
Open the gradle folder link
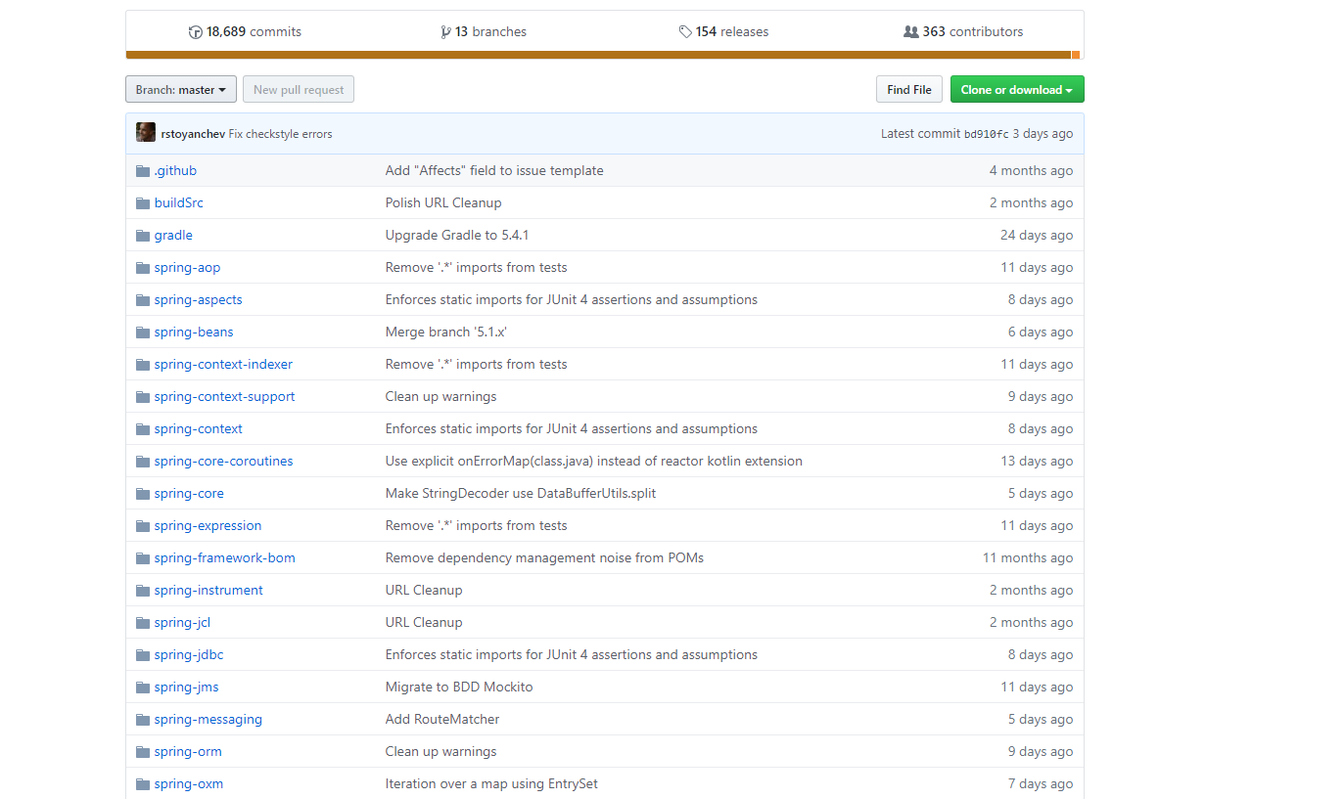click(x=173, y=236)
